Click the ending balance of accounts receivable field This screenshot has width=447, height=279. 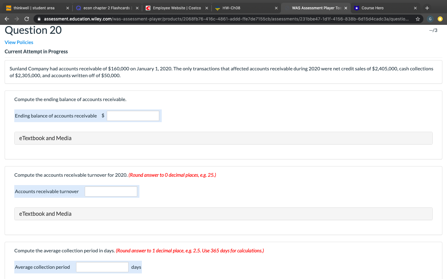(x=133, y=116)
